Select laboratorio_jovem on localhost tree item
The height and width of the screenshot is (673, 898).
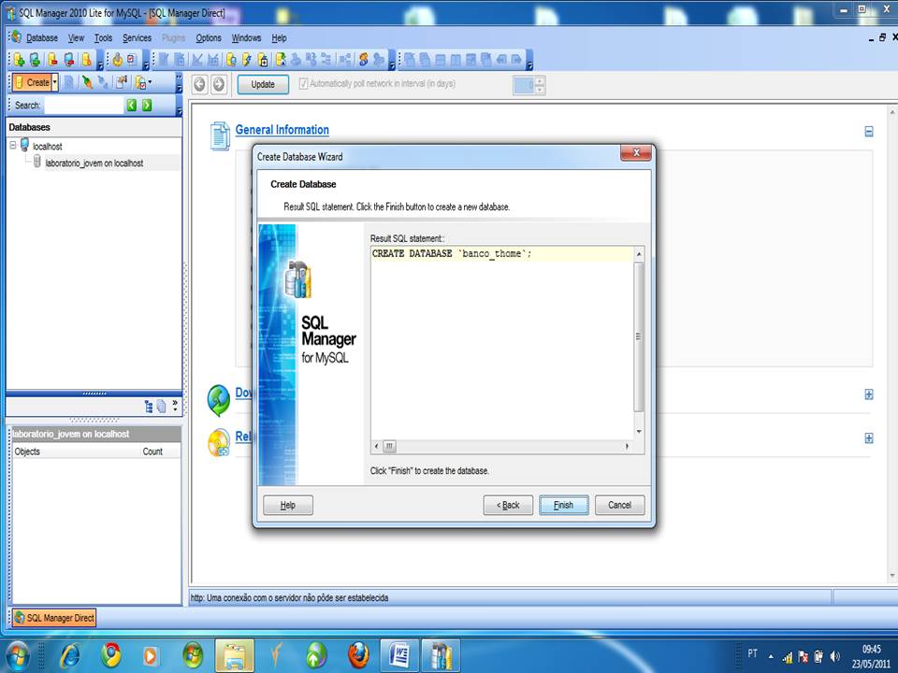(94, 163)
